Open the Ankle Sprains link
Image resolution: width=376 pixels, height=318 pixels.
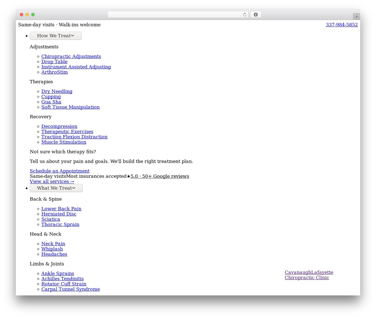pyautogui.click(x=58, y=274)
